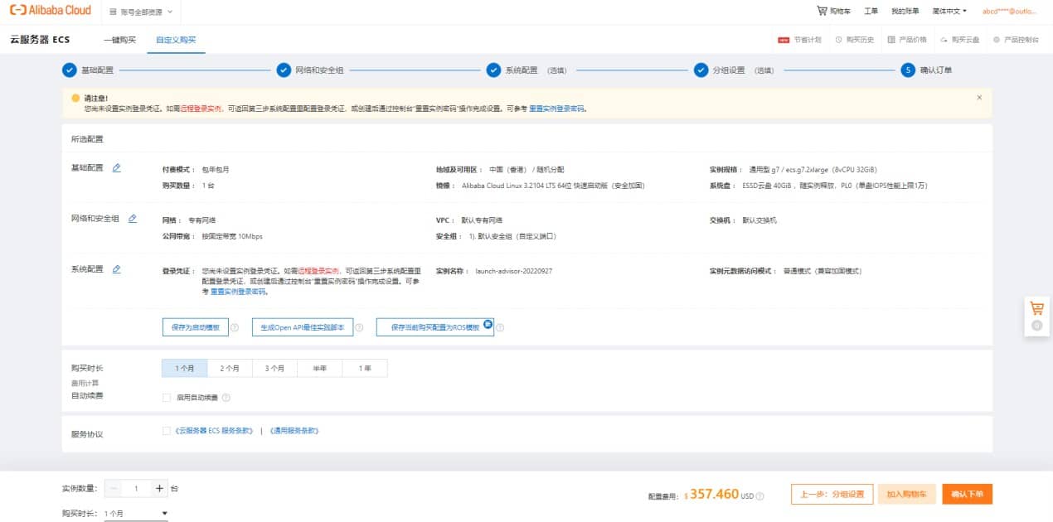
Task: Click the 节省计划 new badge icon
Action: (x=784, y=40)
